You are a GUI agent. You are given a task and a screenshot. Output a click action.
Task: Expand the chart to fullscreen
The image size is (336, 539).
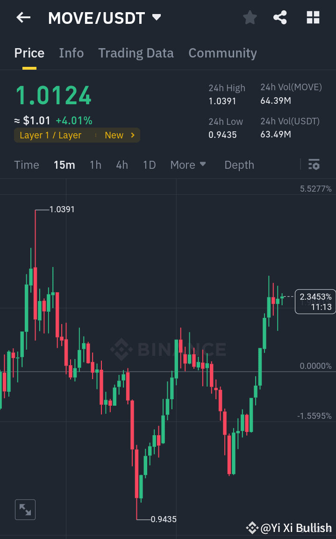(x=25, y=509)
